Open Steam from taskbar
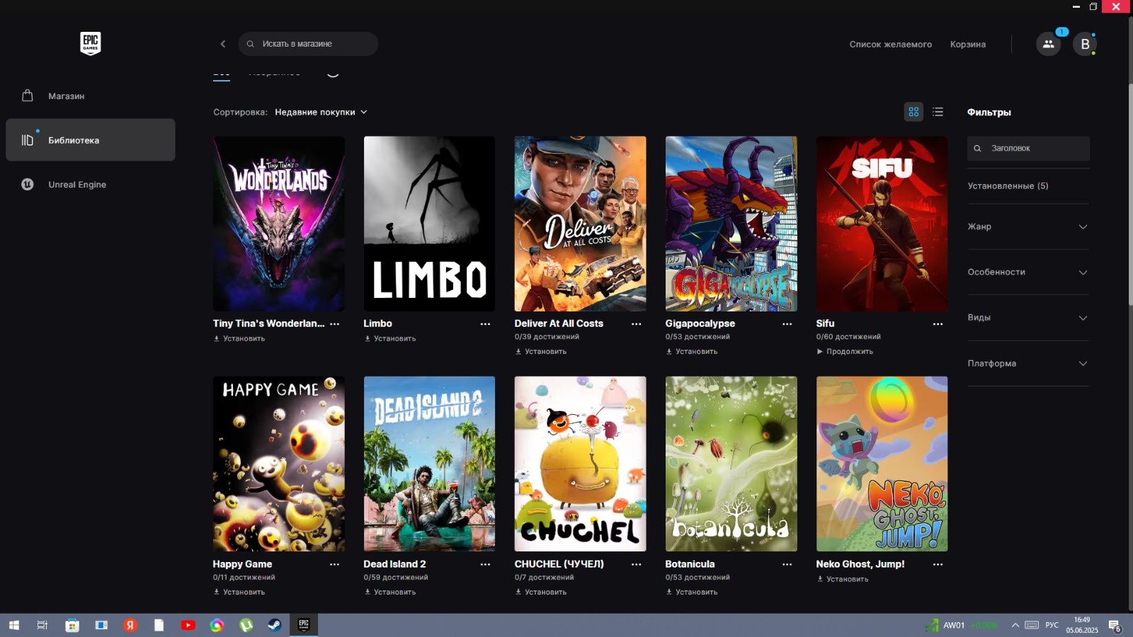The height and width of the screenshot is (637, 1133). click(x=274, y=625)
